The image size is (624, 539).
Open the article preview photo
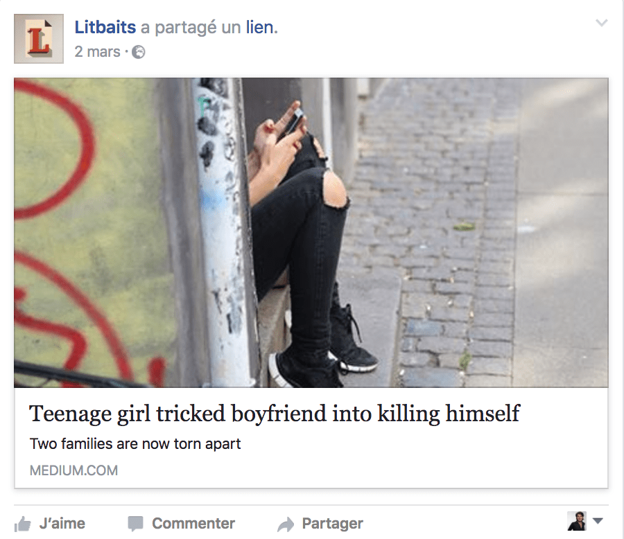311,233
